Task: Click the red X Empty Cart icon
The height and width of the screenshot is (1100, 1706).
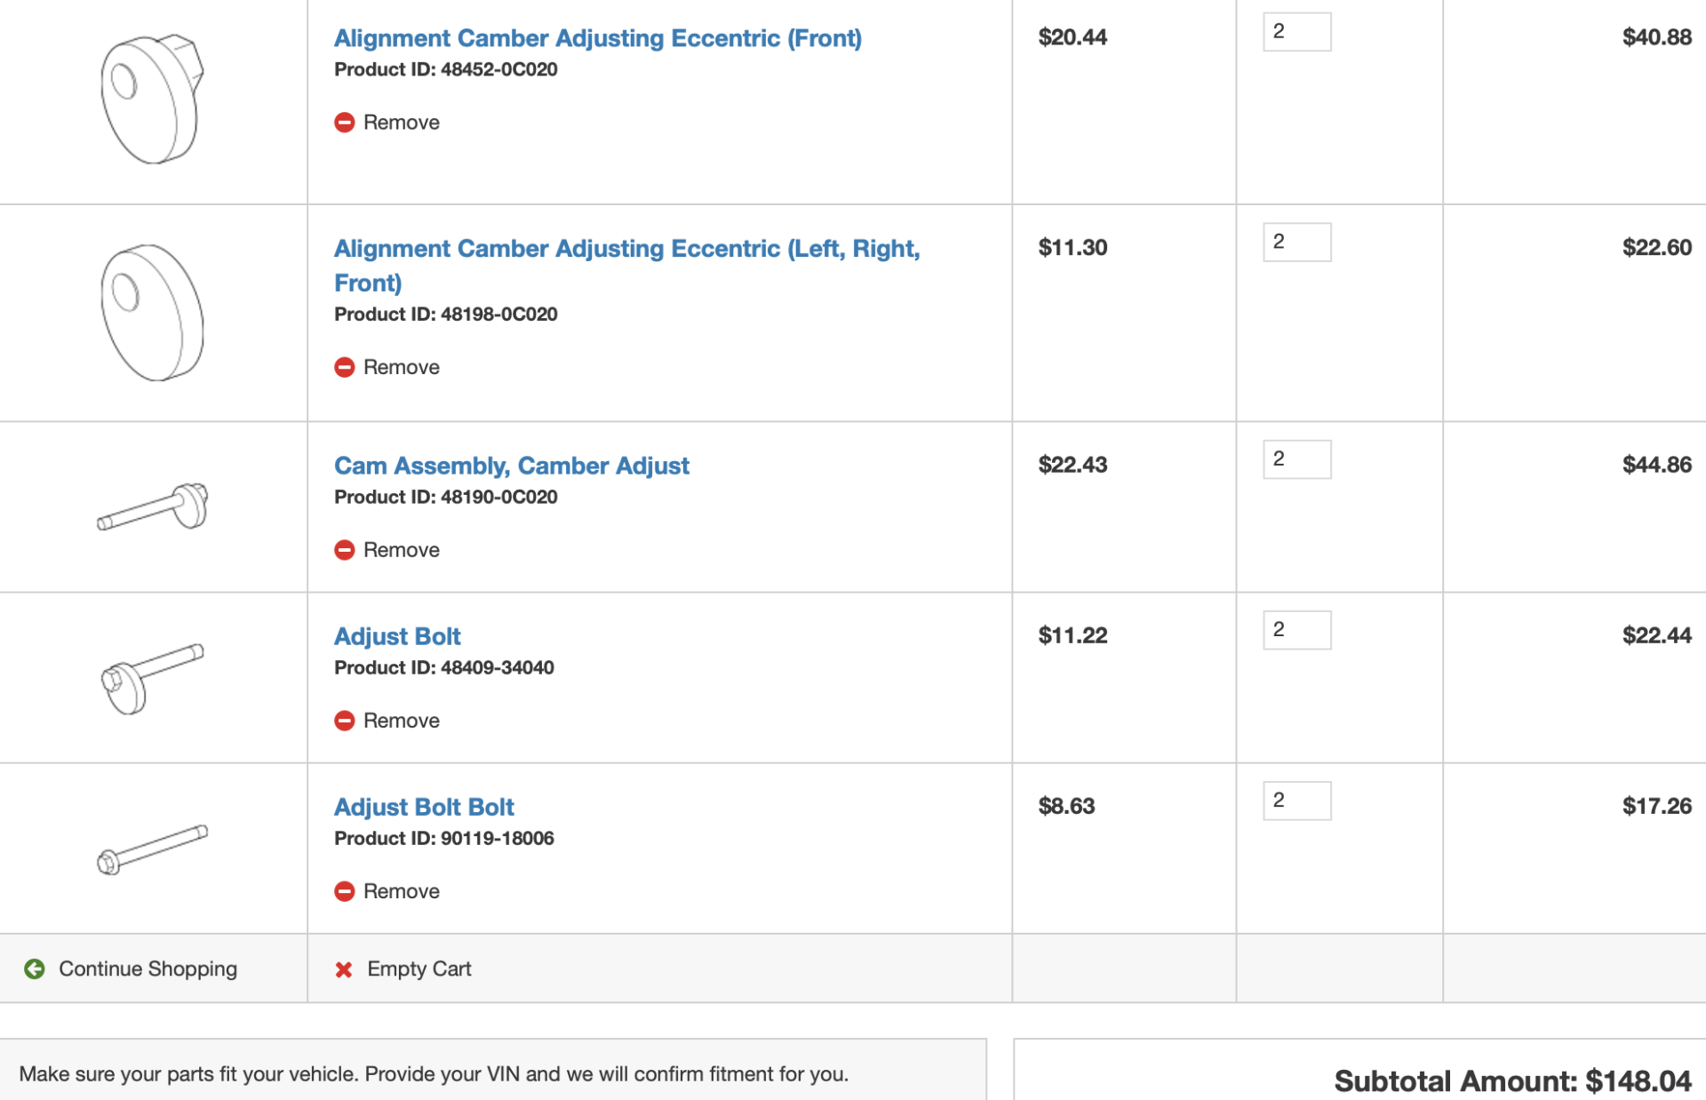Action: pos(344,969)
